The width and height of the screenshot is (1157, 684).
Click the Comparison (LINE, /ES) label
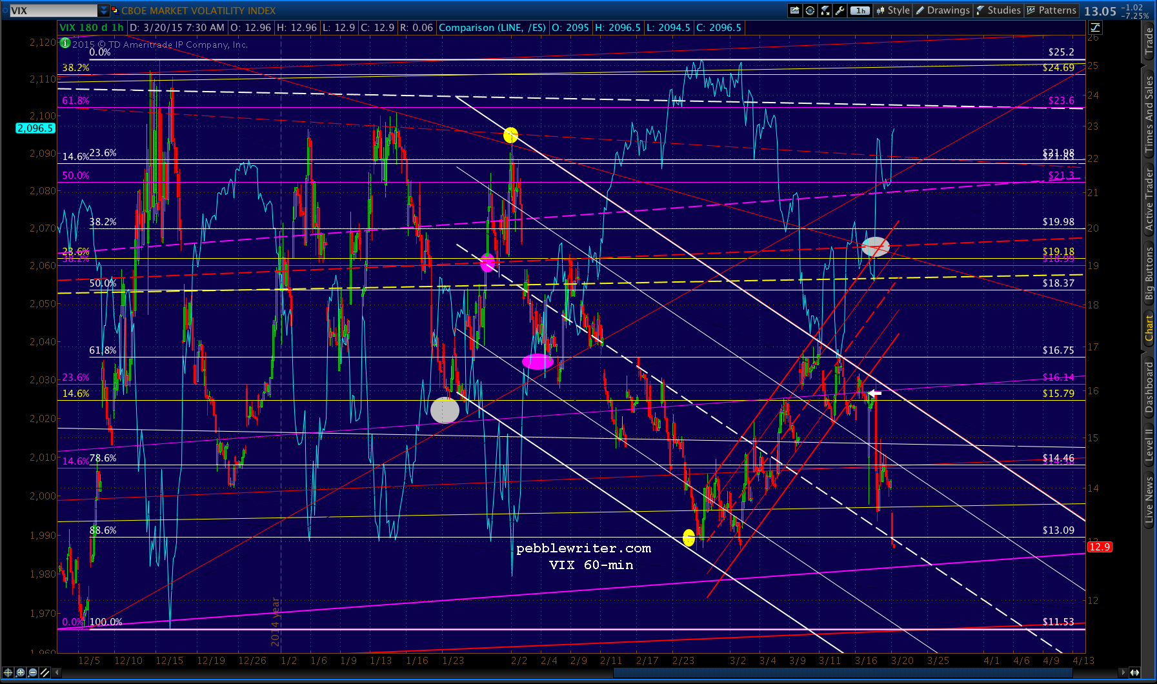492,28
